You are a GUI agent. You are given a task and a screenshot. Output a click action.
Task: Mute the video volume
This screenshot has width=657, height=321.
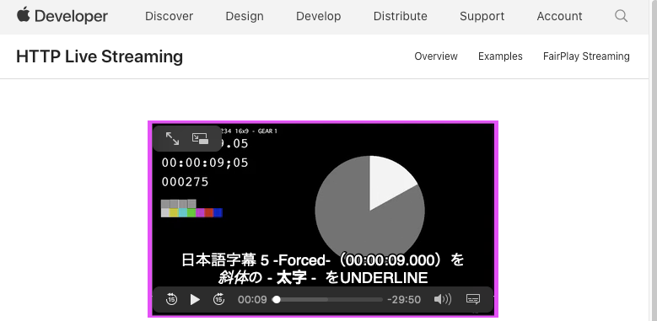coord(443,299)
